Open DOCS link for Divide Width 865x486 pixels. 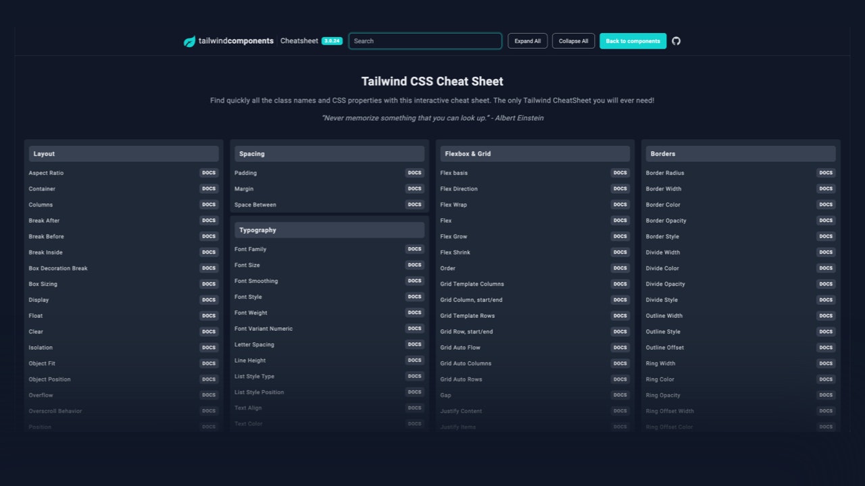(x=826, y=252)
